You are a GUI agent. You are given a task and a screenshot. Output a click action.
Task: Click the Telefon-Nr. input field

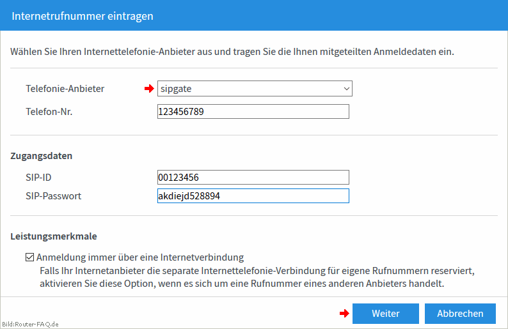click(253, 112)
